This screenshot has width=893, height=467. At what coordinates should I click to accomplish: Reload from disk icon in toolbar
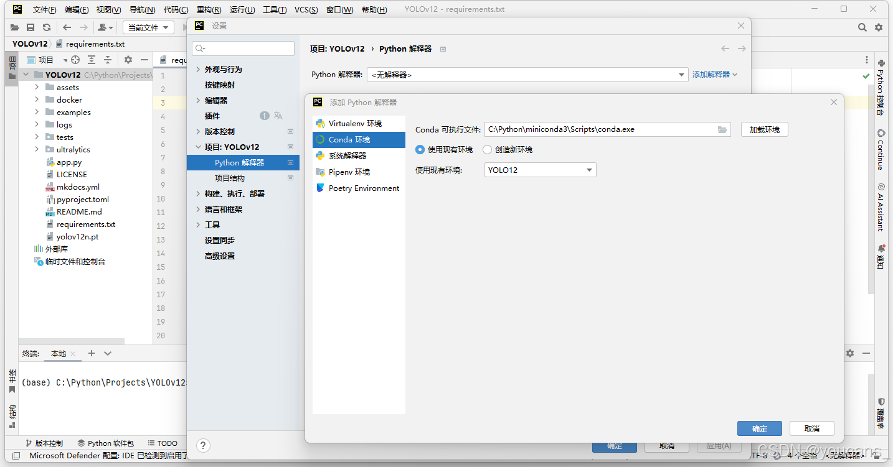click(47, 27)
